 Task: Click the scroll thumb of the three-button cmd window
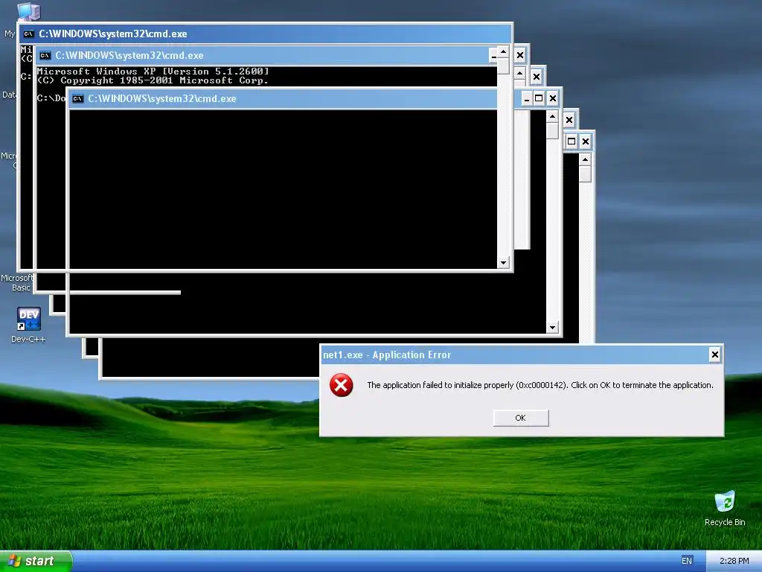(x=552, y=130)
